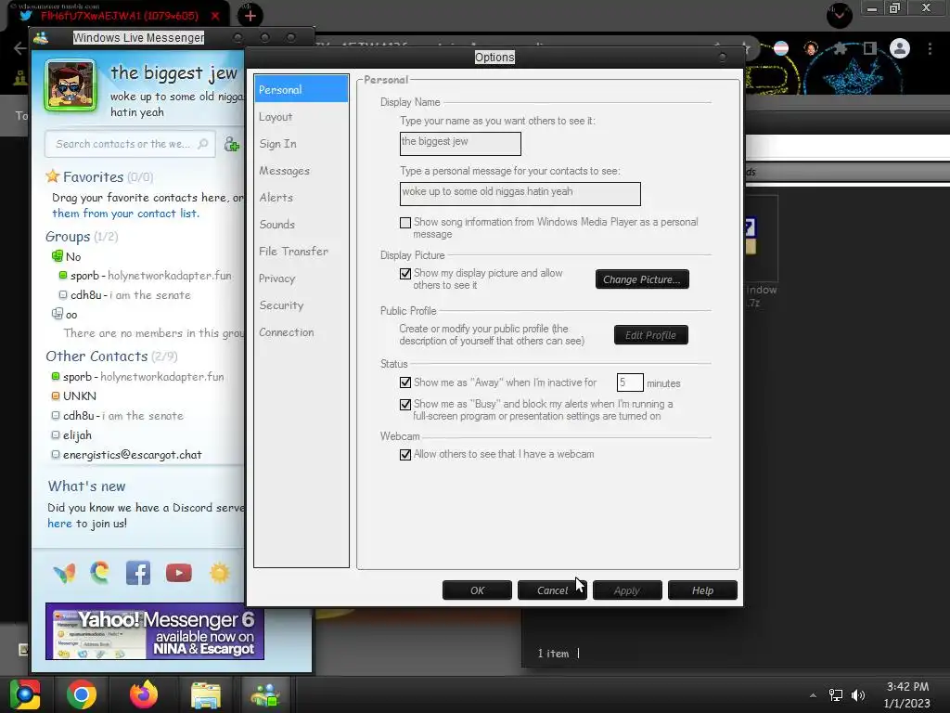Click the search magnifier icon in Messenger
The height and width of the screenshot is (713, 950).
pyautogui.click(x=203, y=144)
